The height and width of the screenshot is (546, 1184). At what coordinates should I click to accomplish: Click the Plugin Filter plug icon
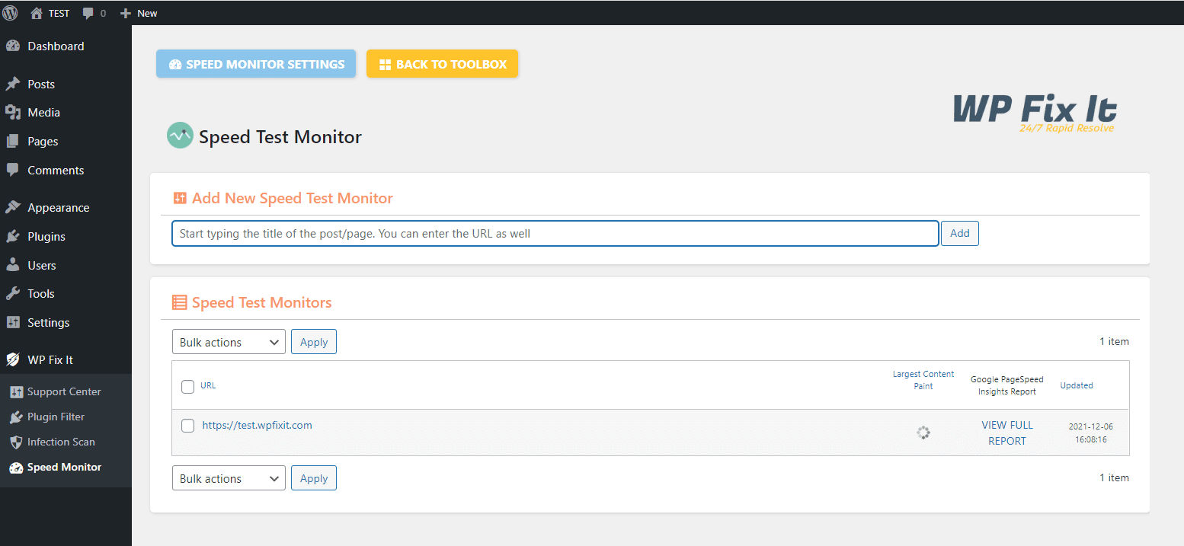pyautogui.click(x=16, y=417)
